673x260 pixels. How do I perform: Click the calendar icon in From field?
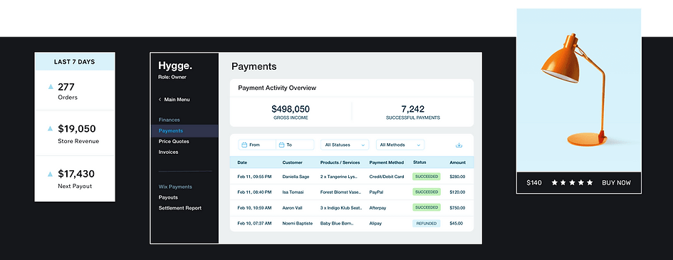point(244,145)
